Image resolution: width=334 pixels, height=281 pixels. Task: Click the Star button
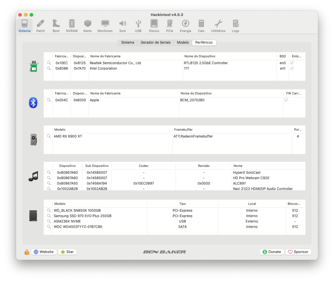point(67,252)
